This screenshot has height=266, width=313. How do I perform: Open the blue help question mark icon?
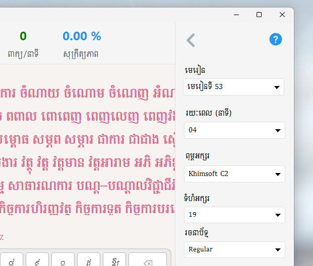coord(275,39)
